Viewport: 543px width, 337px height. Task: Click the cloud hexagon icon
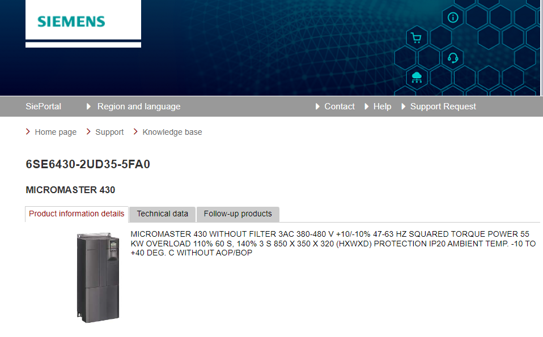click(x=417, y=77)
